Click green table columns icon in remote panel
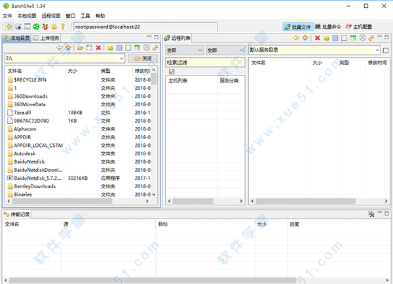The image size is (393, 284). 354,38
